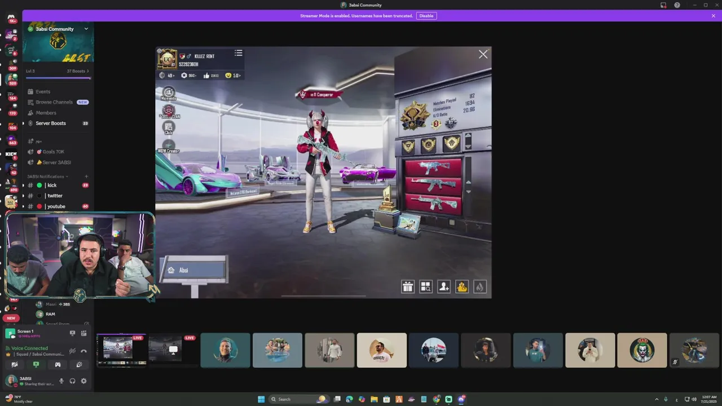
Task: Select the Joker avatar participant tile
Action: tap(642, 350)
